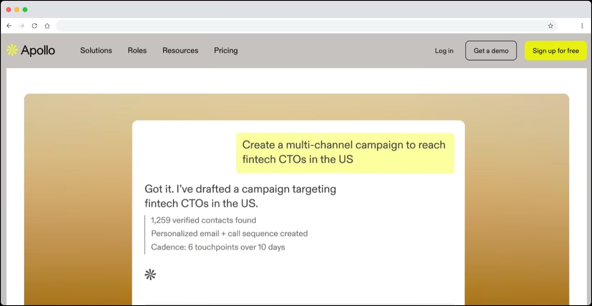Image resolution: width=592 pixels, height=306 pixels.
Task: Click the yellow minimize window button
Action: coord(17,9)
